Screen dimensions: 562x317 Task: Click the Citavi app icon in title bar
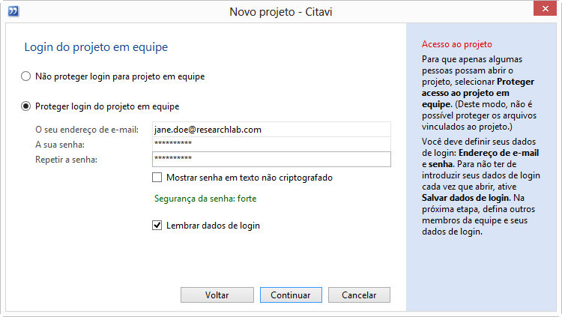point(13,11)
